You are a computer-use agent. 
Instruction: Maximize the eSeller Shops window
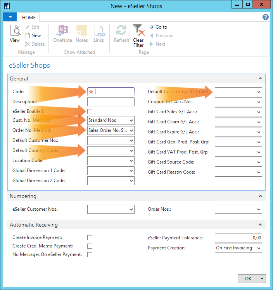(x=247, y=4)
